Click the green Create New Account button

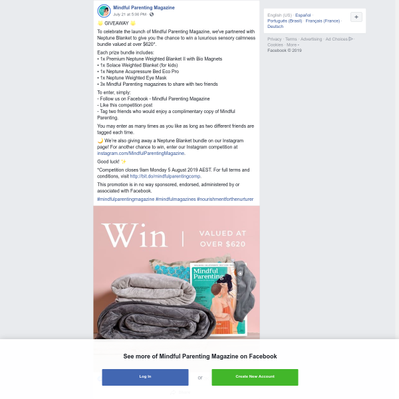point(255,377)
